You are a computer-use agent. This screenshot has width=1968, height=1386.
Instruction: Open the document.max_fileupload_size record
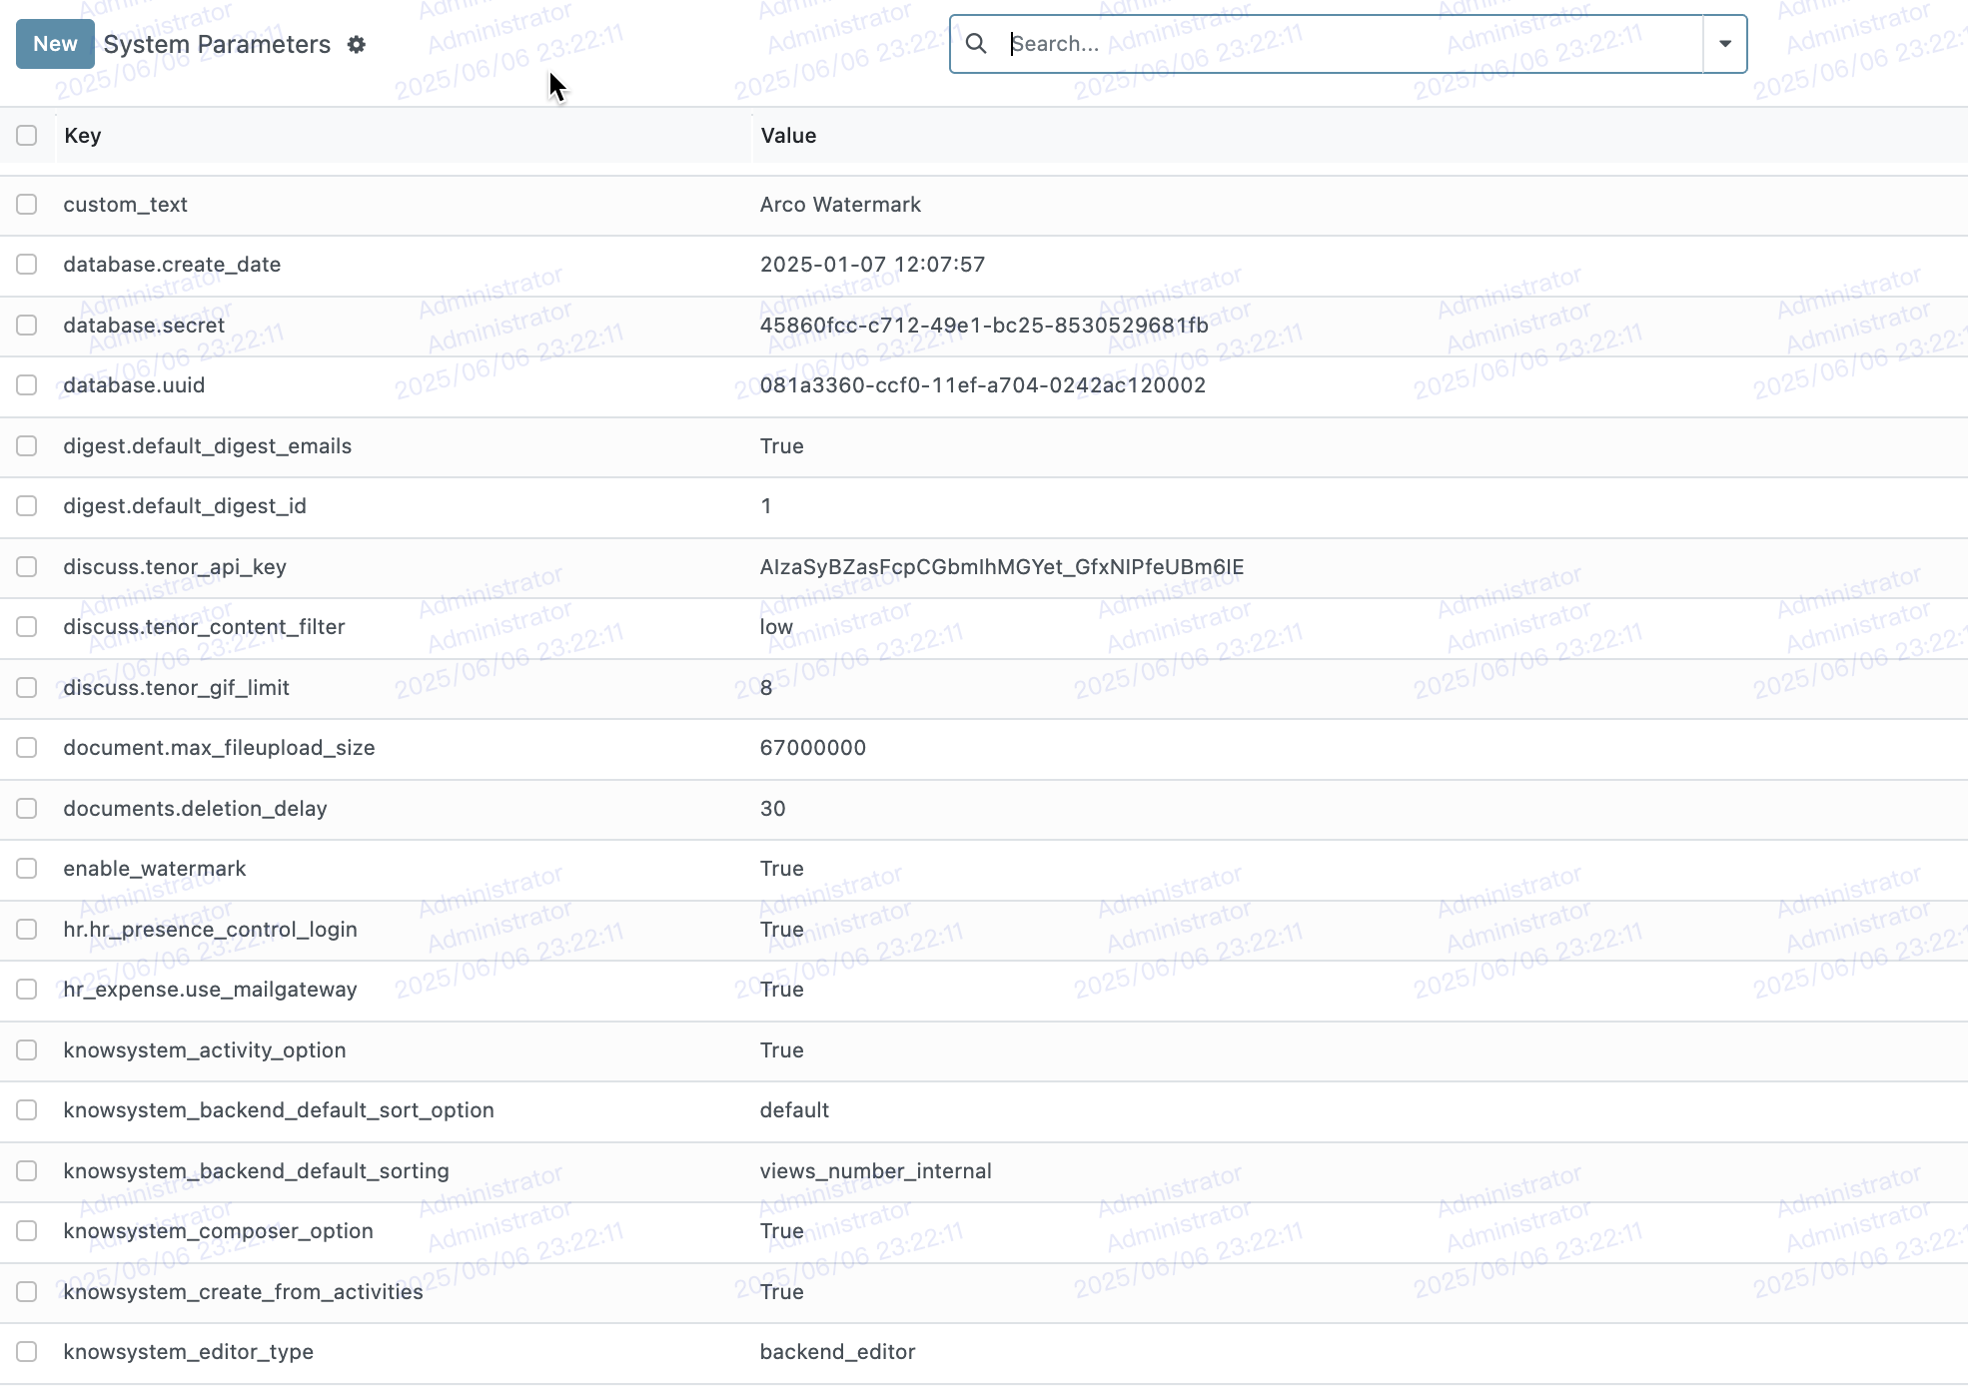point(219,748)
